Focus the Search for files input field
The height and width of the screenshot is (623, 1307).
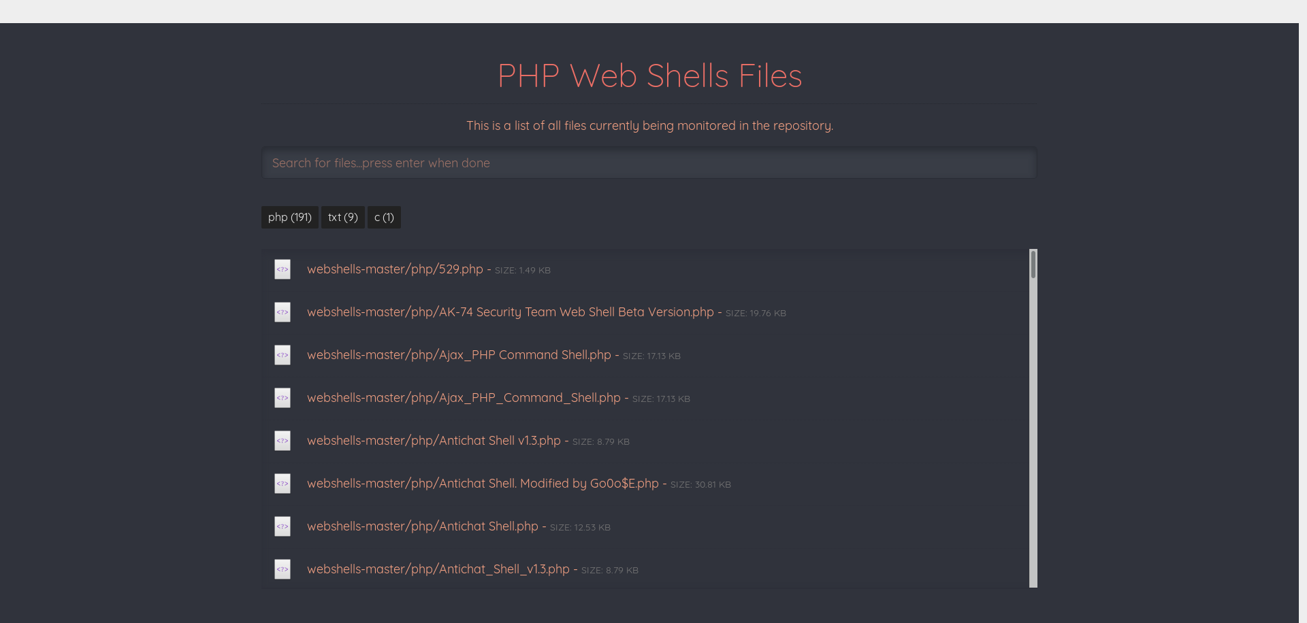(649, 163)
